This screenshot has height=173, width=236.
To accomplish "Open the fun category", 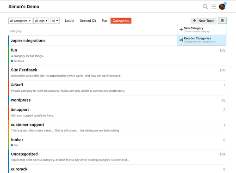I will (14, 50).
